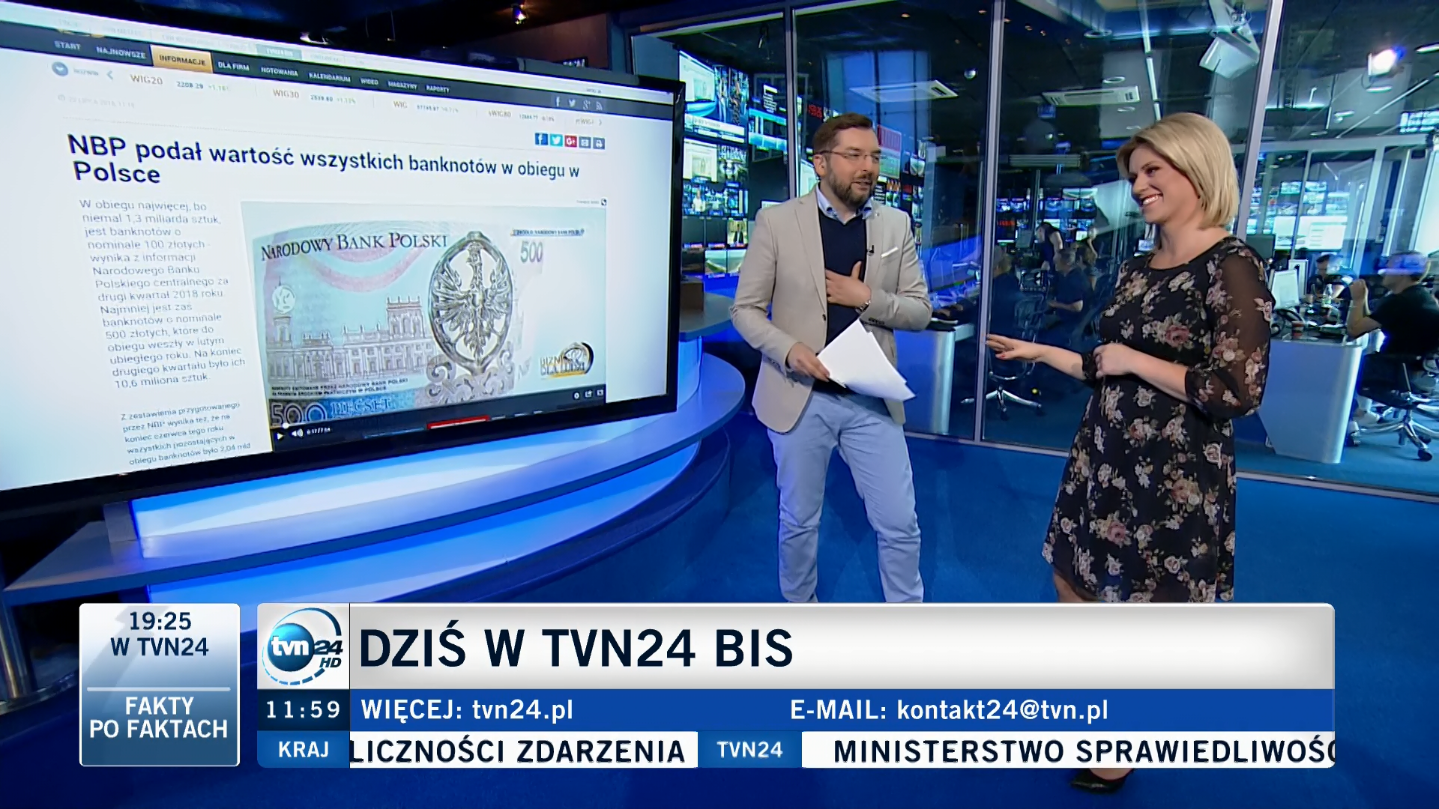1439x809 pixels.
Task: Click the "FAKTY PO FAKTACH" program title
Action: (159, 717)
